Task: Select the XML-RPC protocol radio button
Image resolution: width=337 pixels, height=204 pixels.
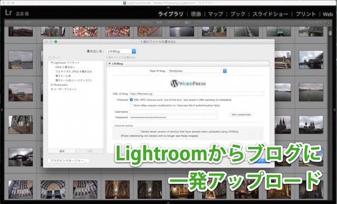Action: click(131, 100)
